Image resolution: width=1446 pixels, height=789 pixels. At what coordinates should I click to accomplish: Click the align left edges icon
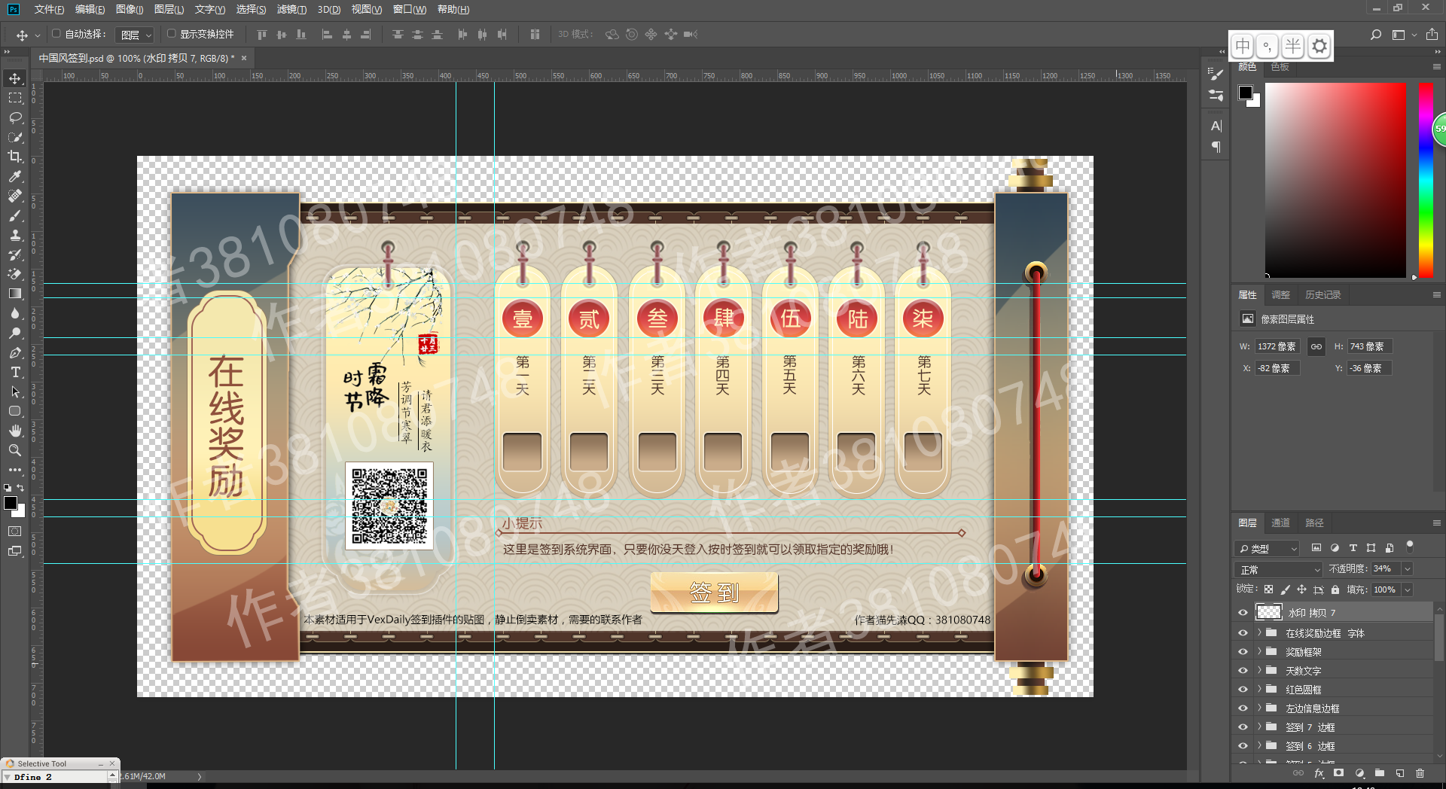(327, 35)
